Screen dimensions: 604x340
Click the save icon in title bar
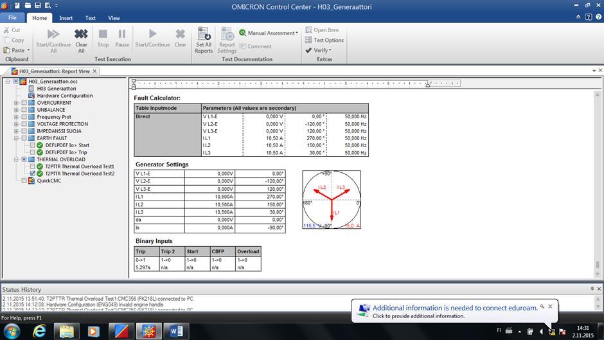(x=38, y=5)
